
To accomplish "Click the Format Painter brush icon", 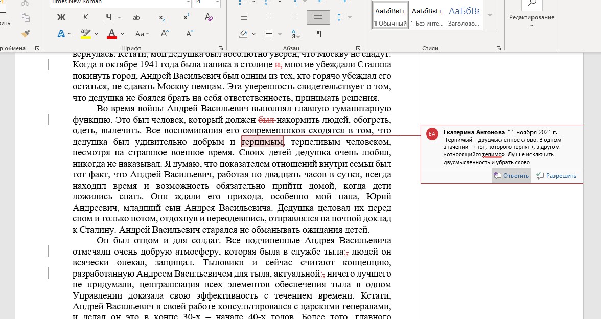I will click(25, 34).
